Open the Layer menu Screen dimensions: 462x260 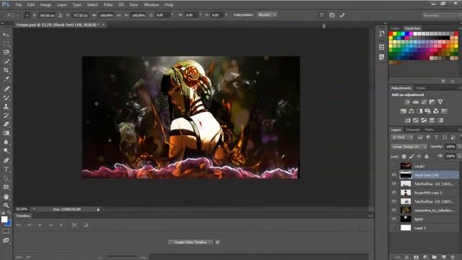[61, 5]
